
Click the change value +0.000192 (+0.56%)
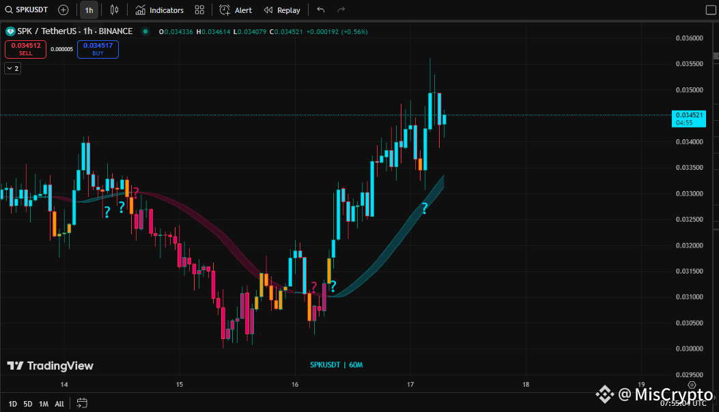coord(337,31)
